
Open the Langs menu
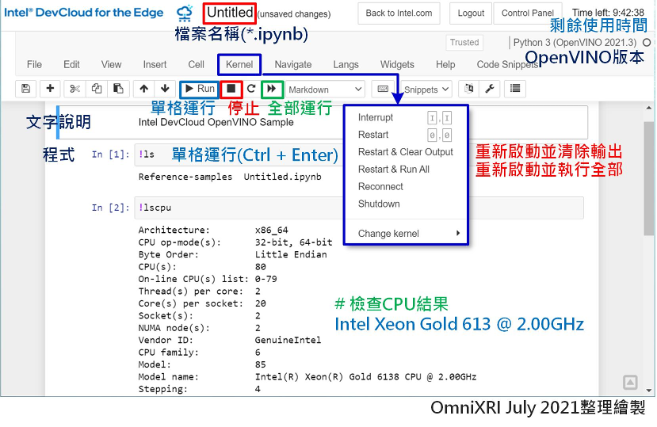(346, 64)
